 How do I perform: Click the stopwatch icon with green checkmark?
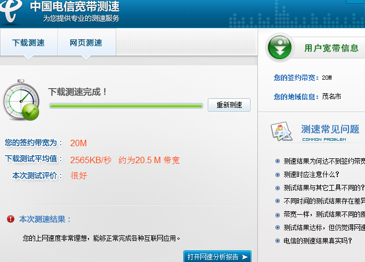pos(22,100)
